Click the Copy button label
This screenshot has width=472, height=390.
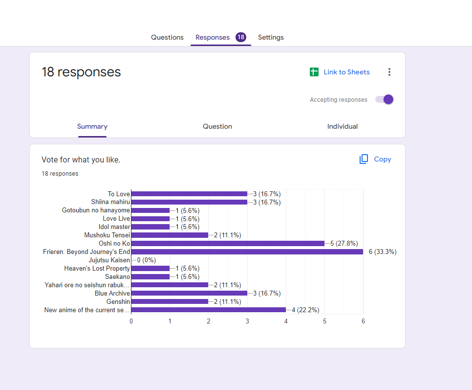pyautogui.click(x=383, y=159)
